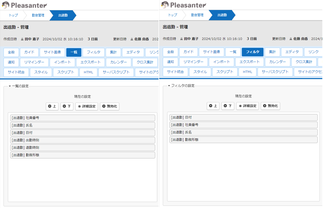This screenshot has width=323, height=208.
Task: Choose [出退勤] 勤務形態 in 一覧の設定 list
Action: coord(83,155)
